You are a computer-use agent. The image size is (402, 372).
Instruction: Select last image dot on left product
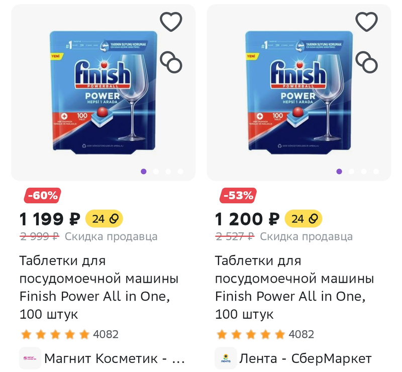coord(180,171)
